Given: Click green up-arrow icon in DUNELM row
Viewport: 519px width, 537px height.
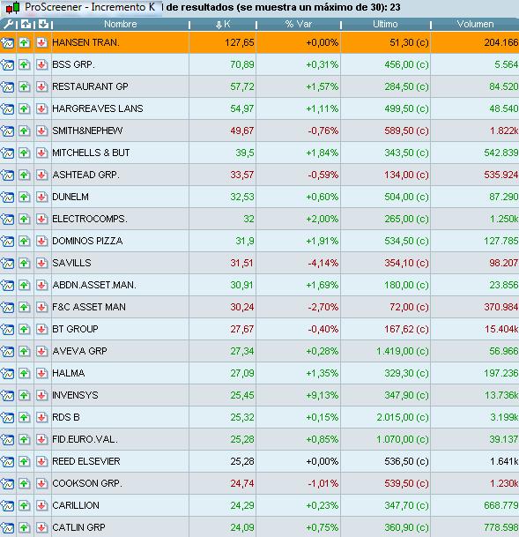Looking at the screenshot, I should click(25, 197).
